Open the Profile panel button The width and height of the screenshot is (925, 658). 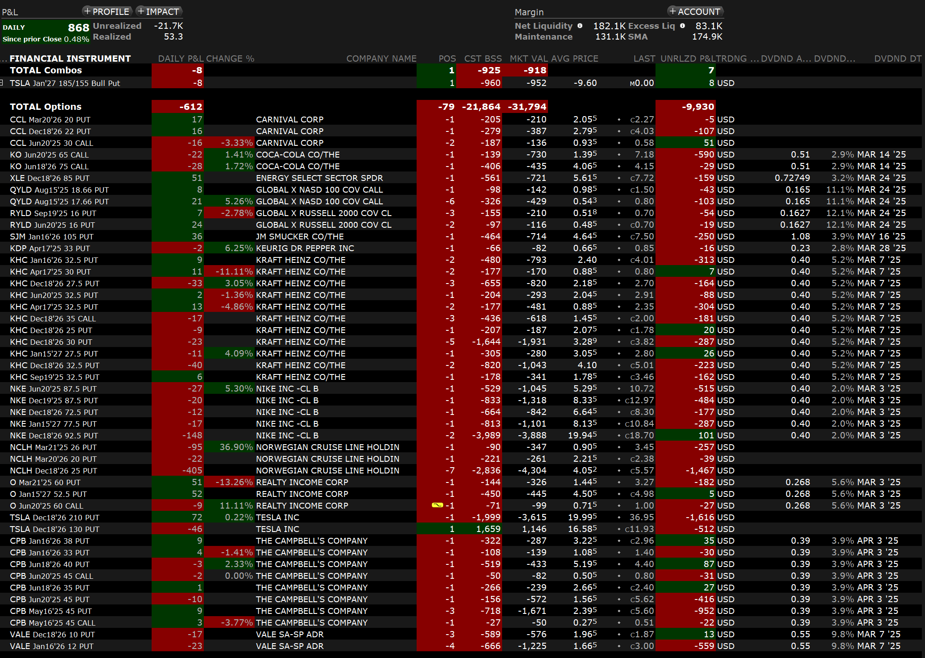pos(107,12)
